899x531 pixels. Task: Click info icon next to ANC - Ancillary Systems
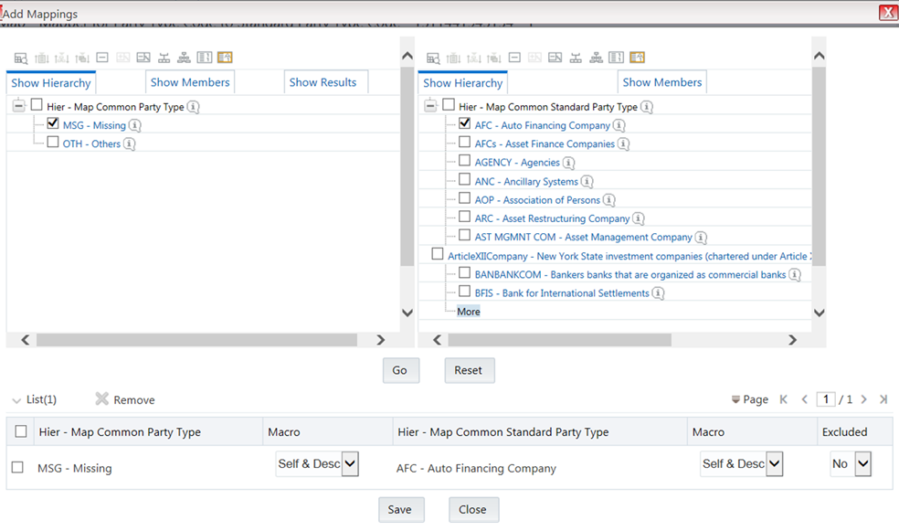[587, 181]
